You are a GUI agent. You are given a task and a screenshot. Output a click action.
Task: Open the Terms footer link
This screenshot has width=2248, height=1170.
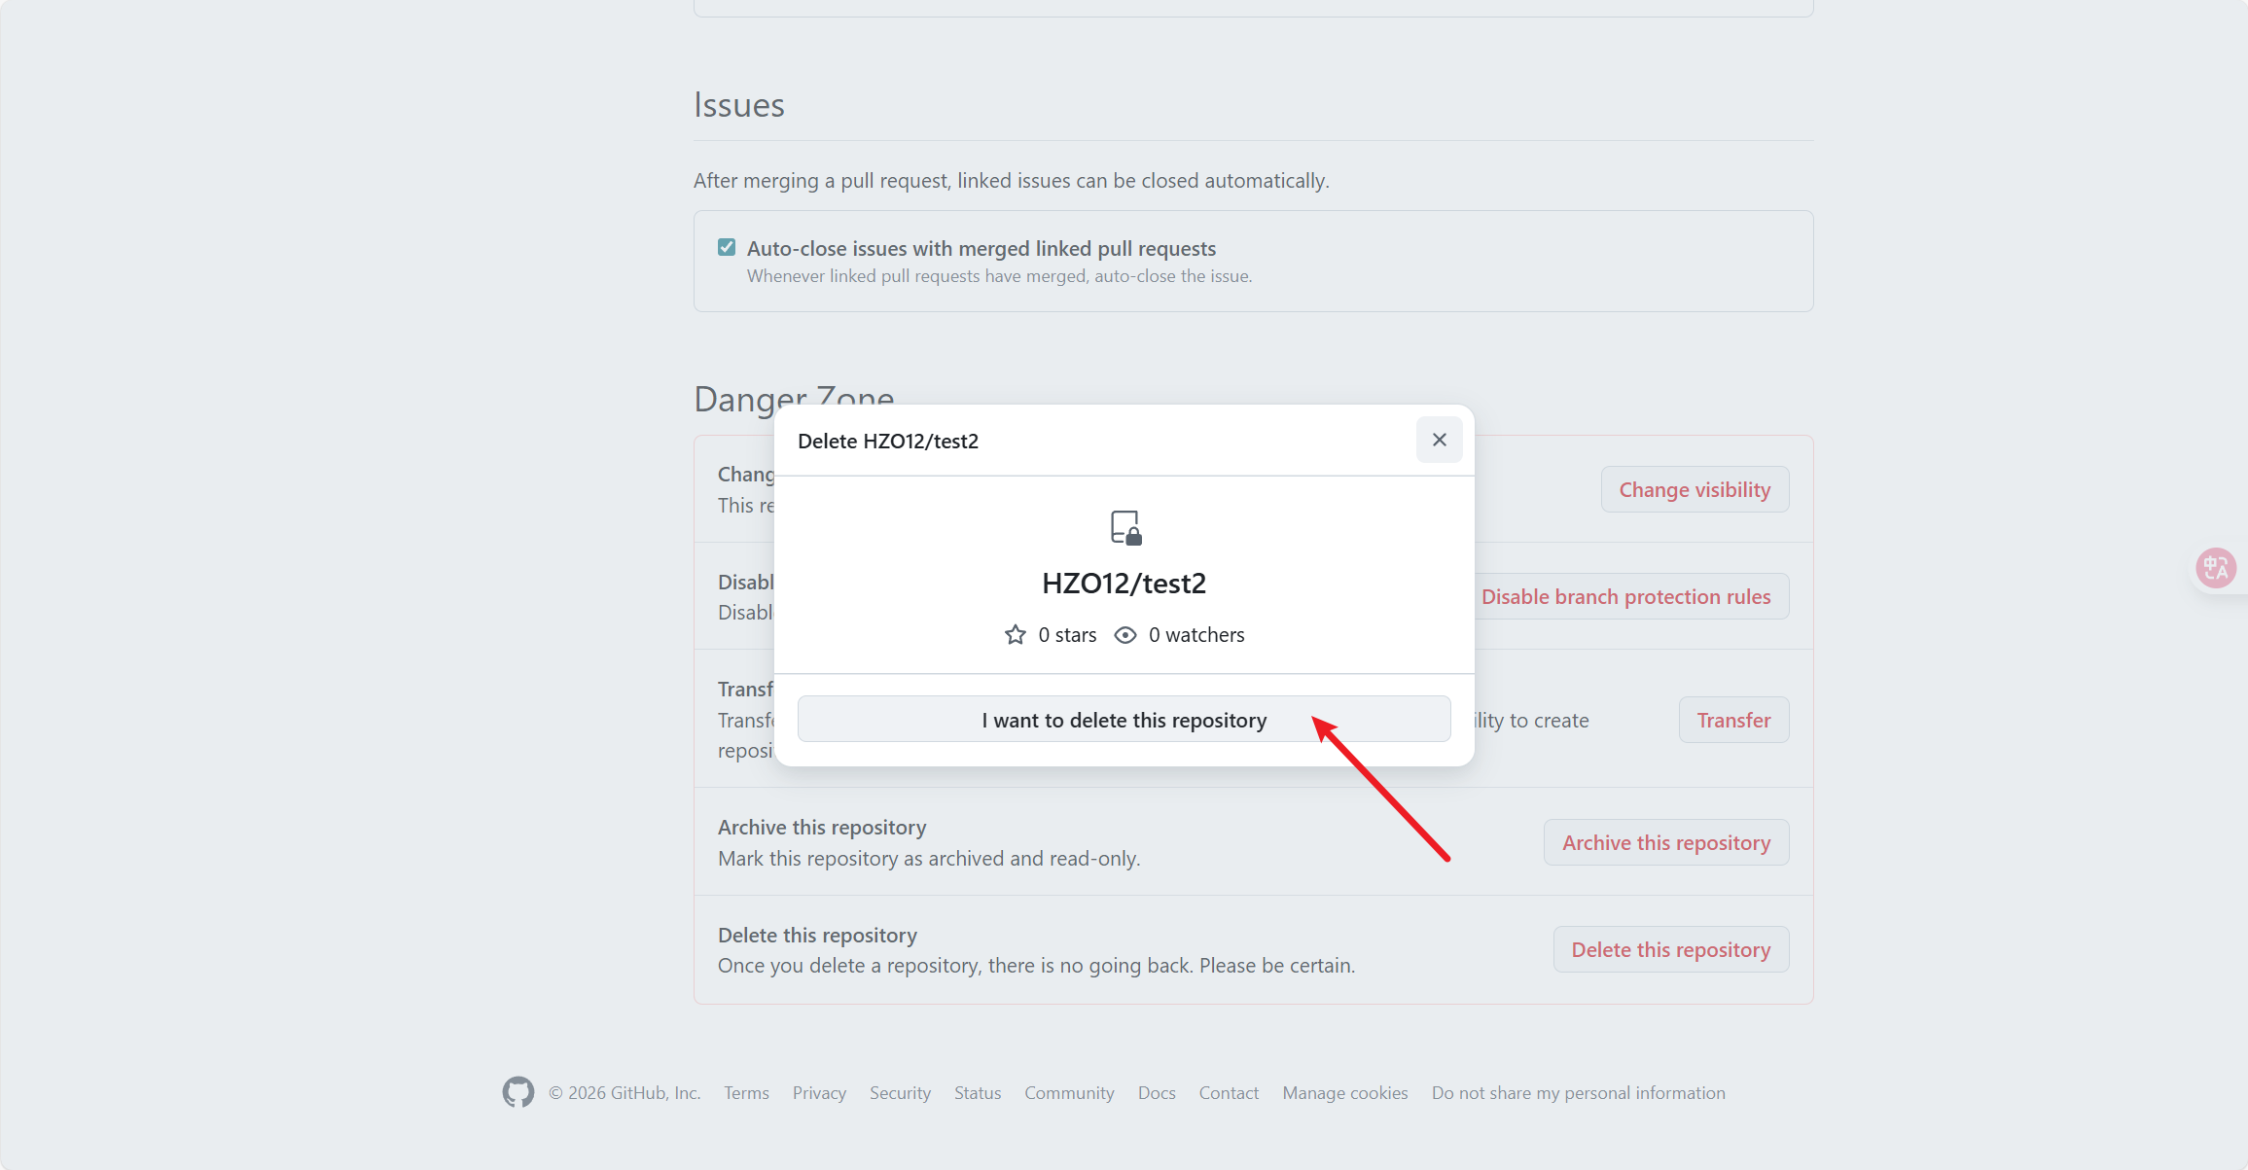(x=746, y=1092)
